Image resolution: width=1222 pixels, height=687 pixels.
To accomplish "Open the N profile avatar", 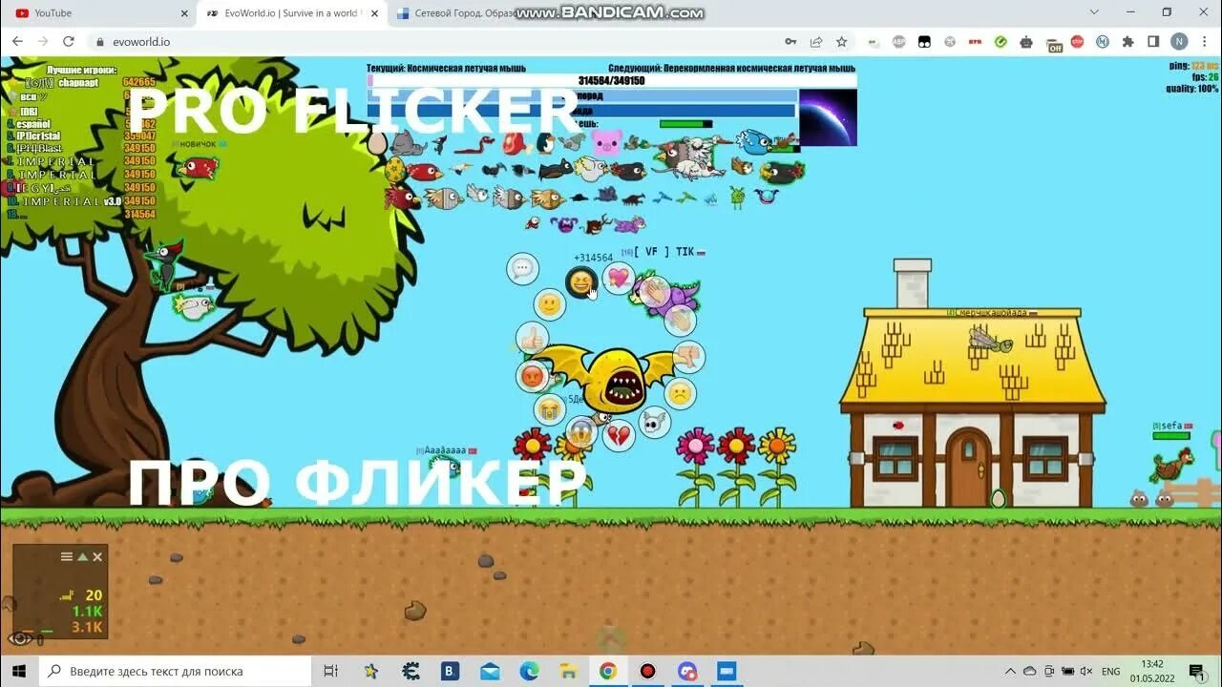I will pyautogui.click(x=1179, y=41).
